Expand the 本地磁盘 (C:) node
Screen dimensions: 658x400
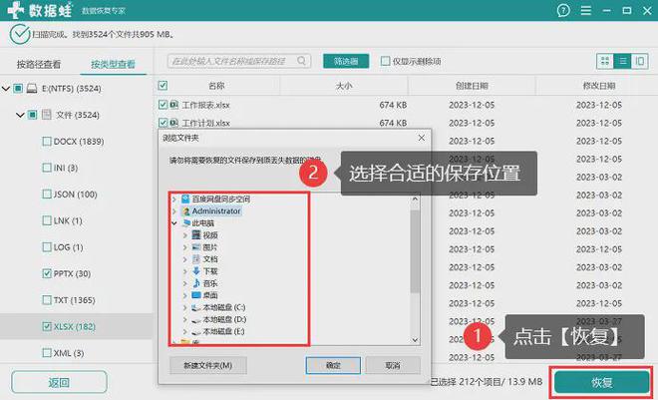[184, 307]
